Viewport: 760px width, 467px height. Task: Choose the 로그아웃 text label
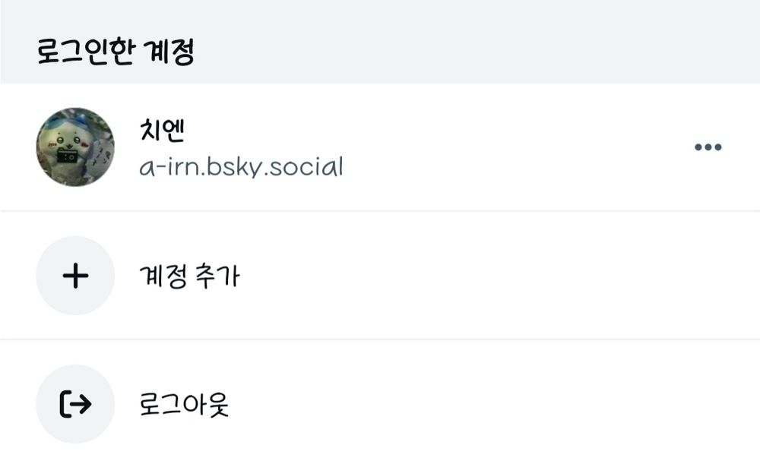184,405
